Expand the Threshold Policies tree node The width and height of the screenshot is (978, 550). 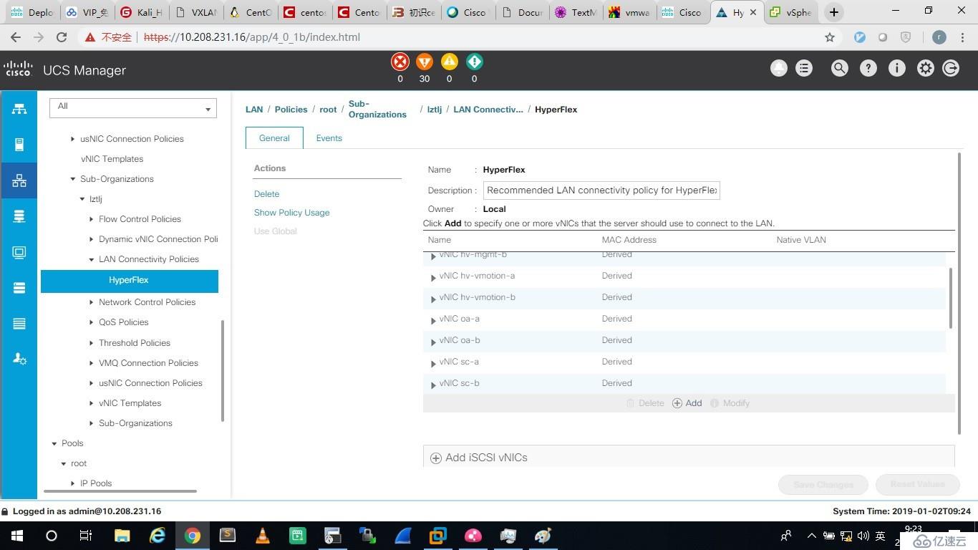pyautogui.click(x=91, y=343)
